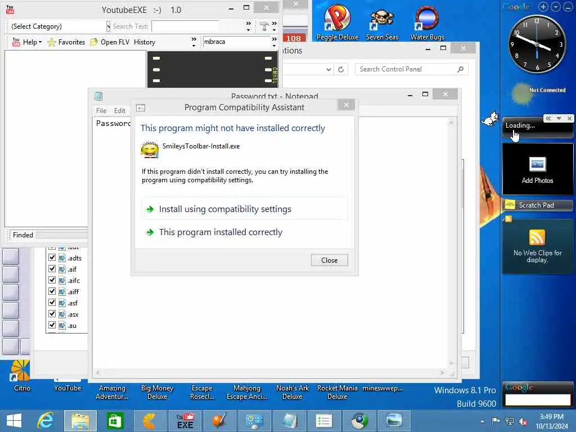Expand Control Panel address bar dropdown
The width and height of the screenshot is (576, 432).
[x=328, y=69]
